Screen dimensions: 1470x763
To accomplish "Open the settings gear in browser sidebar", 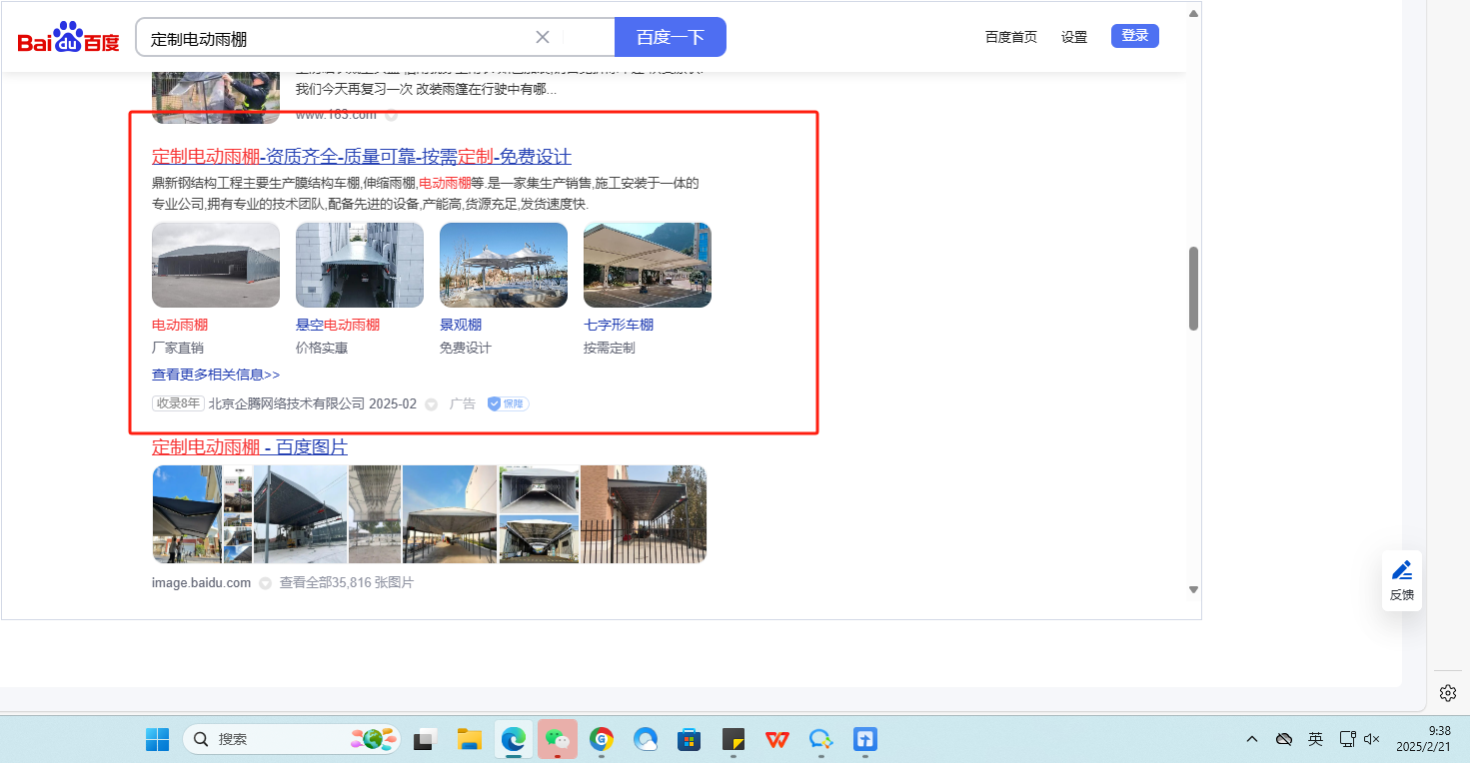I will pos(1447,692).
